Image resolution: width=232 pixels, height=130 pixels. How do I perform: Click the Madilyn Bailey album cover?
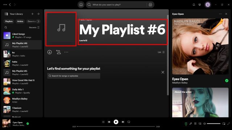point(200,47)
